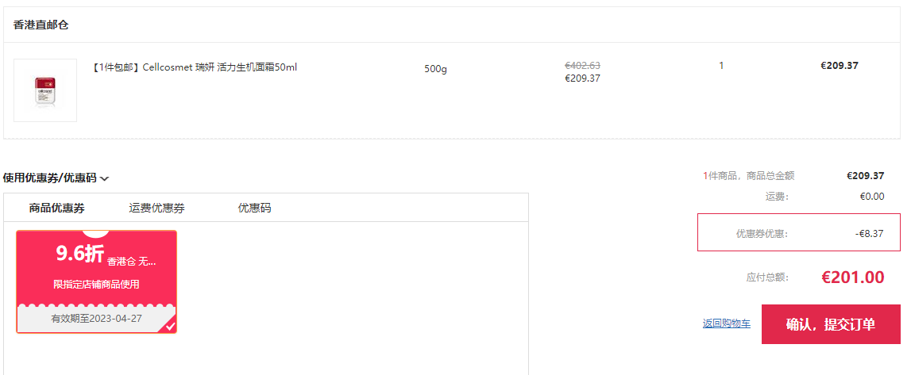Follow the 返回购物车 link

point(726,323)
